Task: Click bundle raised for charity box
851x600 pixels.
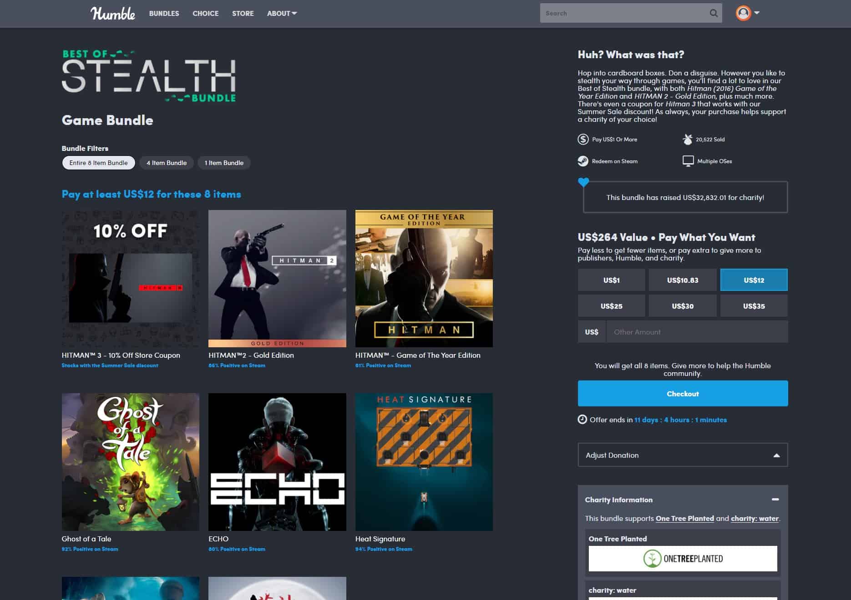Action: [685, 197]
